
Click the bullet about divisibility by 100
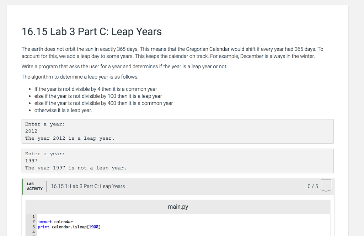[98, 96]
